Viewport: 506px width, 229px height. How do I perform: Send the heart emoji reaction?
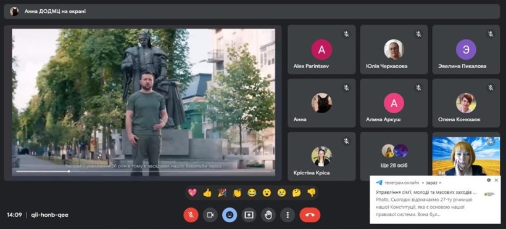click(x=193, y=193)
